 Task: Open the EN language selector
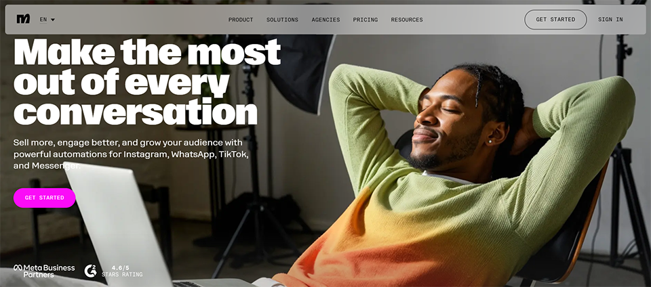tap(47, 20)
